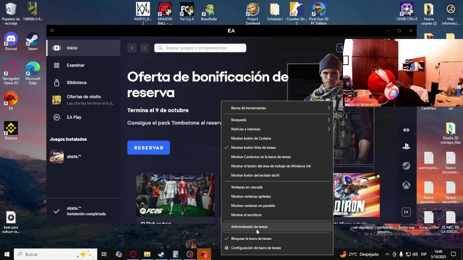Click the weather 21°C Despejado widget

click(x=359, y=254)
